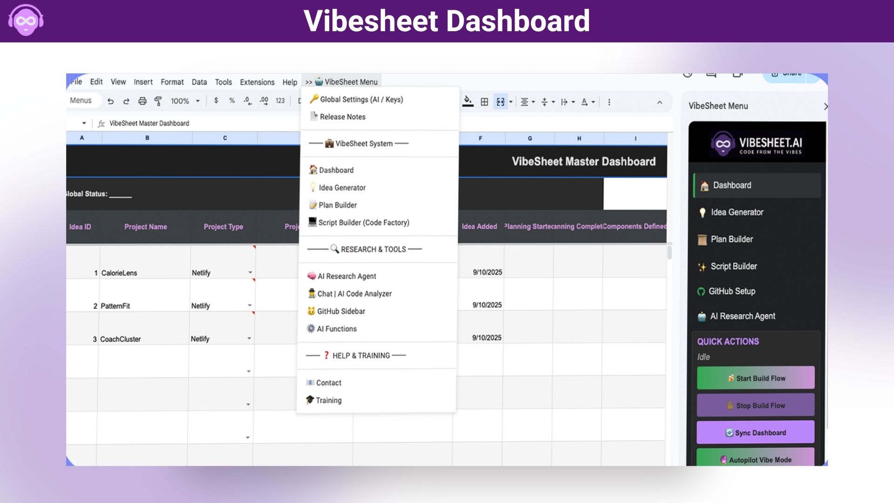The width and height of the screenshot is (894, 503).
Task: Click the undo arrow icon
Action: [x=110, y=101]
